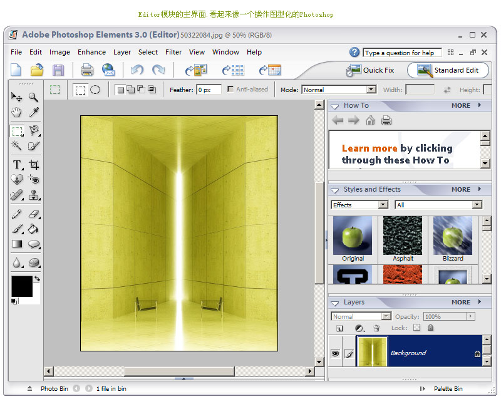Image resolution: width=501 pixels, height=399 pixels.
Task: Select the Brush tool
Action: click(17, 229)
